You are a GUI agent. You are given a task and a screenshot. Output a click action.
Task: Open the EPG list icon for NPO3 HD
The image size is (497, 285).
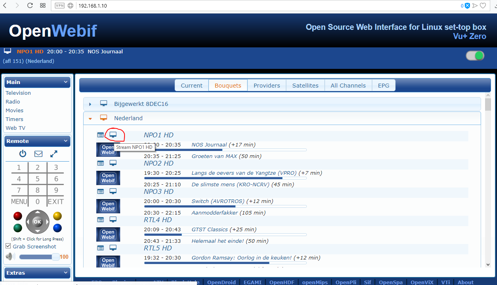[101, 191]
